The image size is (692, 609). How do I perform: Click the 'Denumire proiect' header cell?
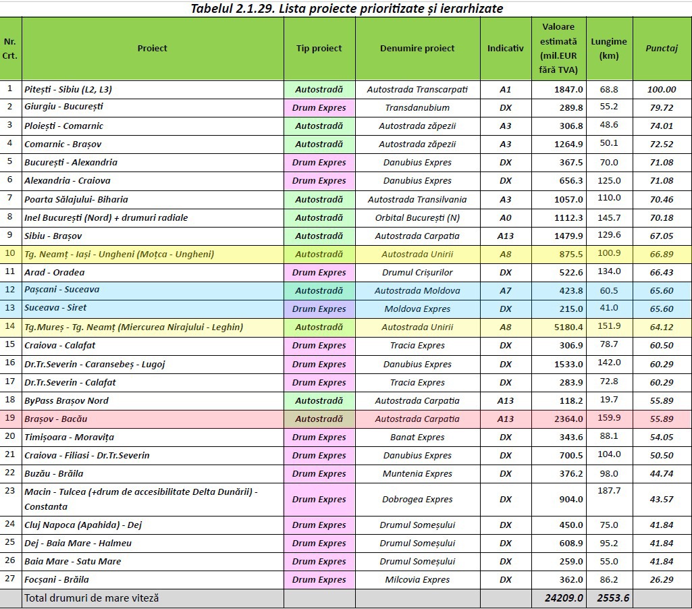coord(417,49)
